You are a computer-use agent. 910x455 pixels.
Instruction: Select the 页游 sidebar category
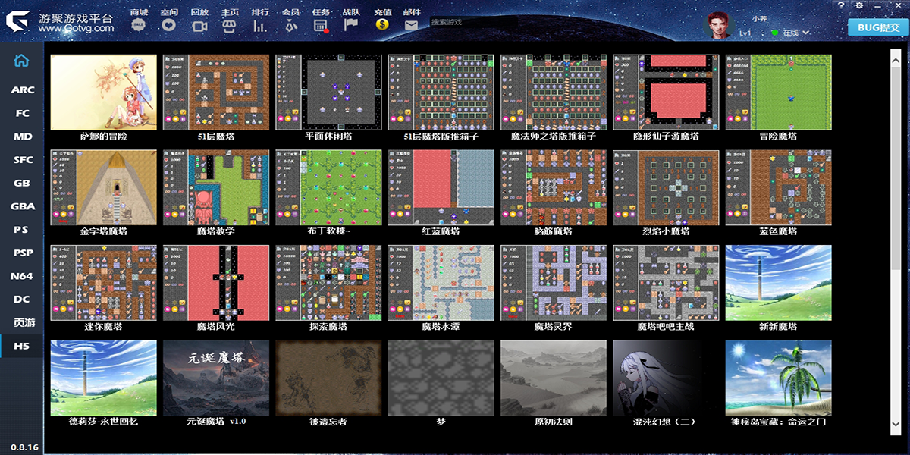click(22, 322)
